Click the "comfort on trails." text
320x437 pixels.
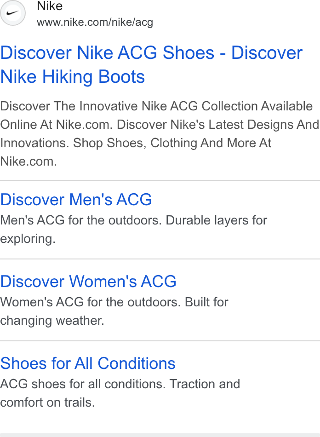pos(48,402)
